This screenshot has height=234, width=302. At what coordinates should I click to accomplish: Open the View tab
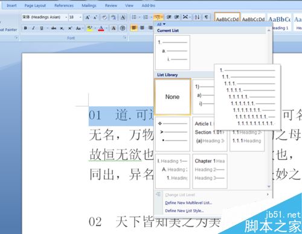(x=129, y=5)
